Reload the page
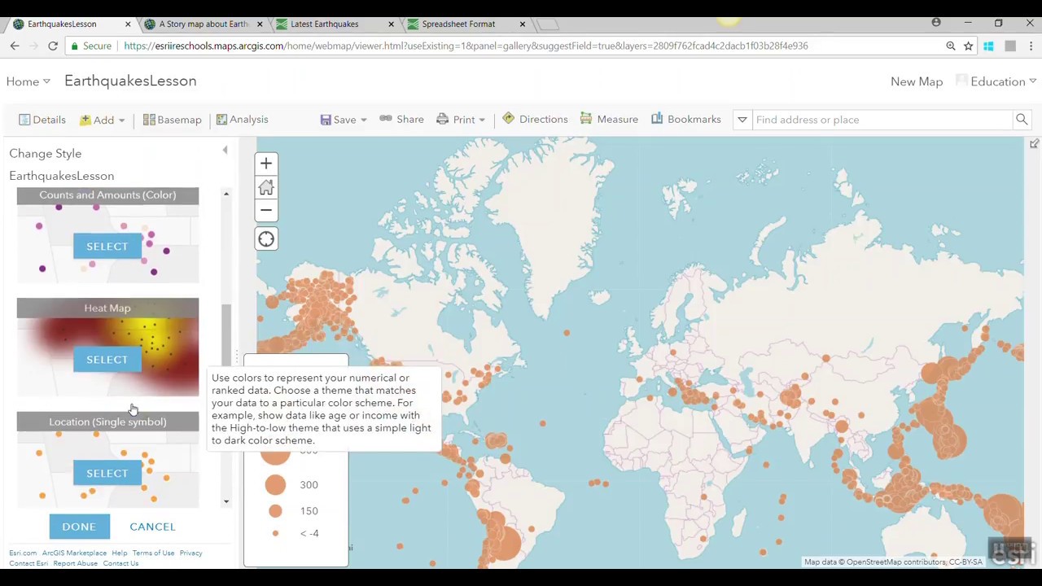Screen dimensions: 1042x586 point(53,46)
